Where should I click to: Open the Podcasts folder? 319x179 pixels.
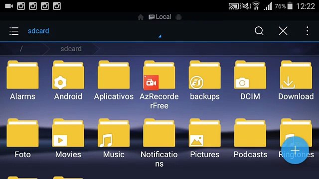click(x=250, y=139)
